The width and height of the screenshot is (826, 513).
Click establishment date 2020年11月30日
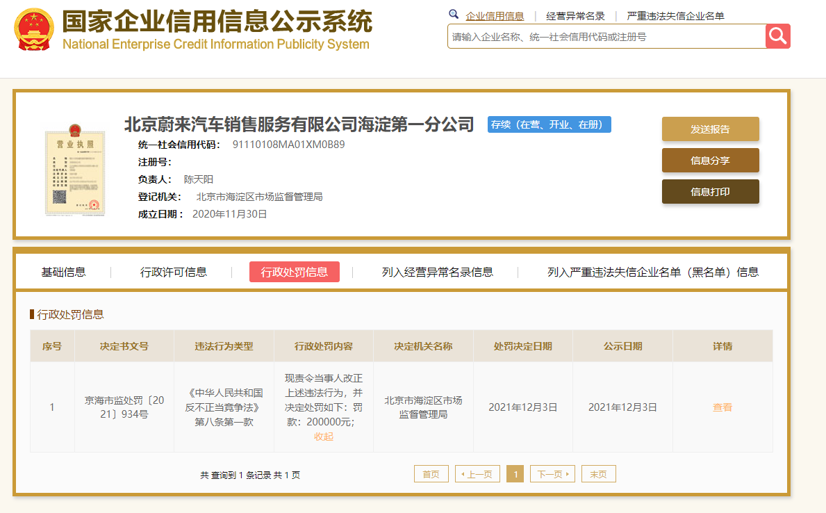tap(230, 214)
